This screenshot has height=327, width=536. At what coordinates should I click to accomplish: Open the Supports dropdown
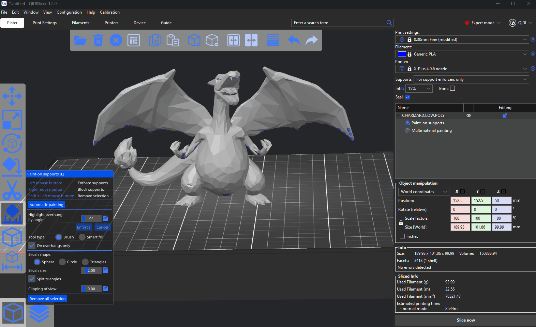pyautogui.click(x=471, y=79)
